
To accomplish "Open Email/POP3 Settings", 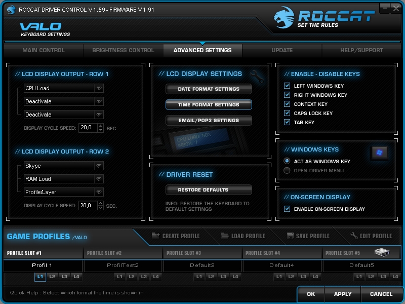I will pyautogui.click(x=209, y=121).
